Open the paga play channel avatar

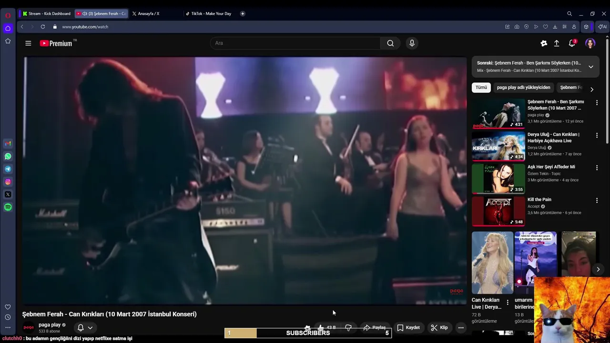(x=29, y=328)
